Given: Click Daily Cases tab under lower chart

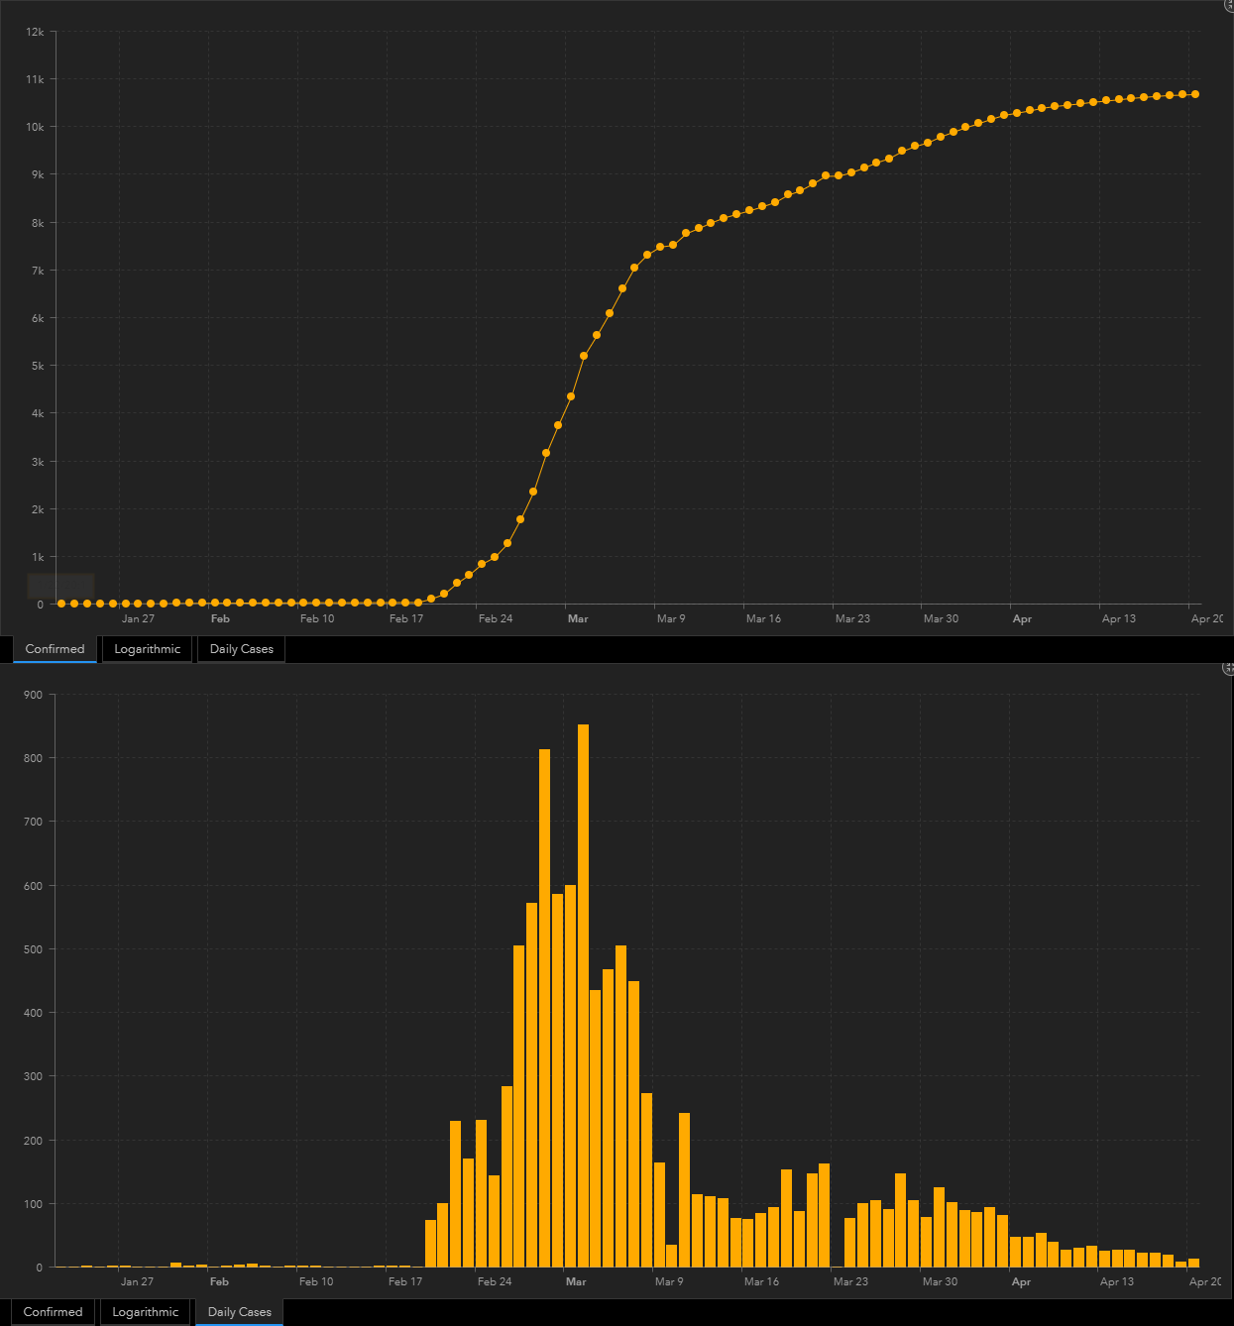Looking at the screenshot, I should (x=239, y=1312).
